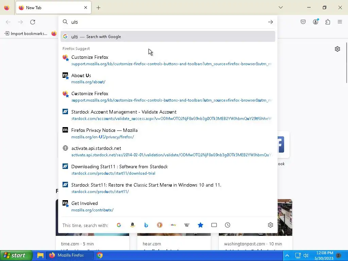Open Get Involved mozilla.org suggestion

(x=168, y=206)
